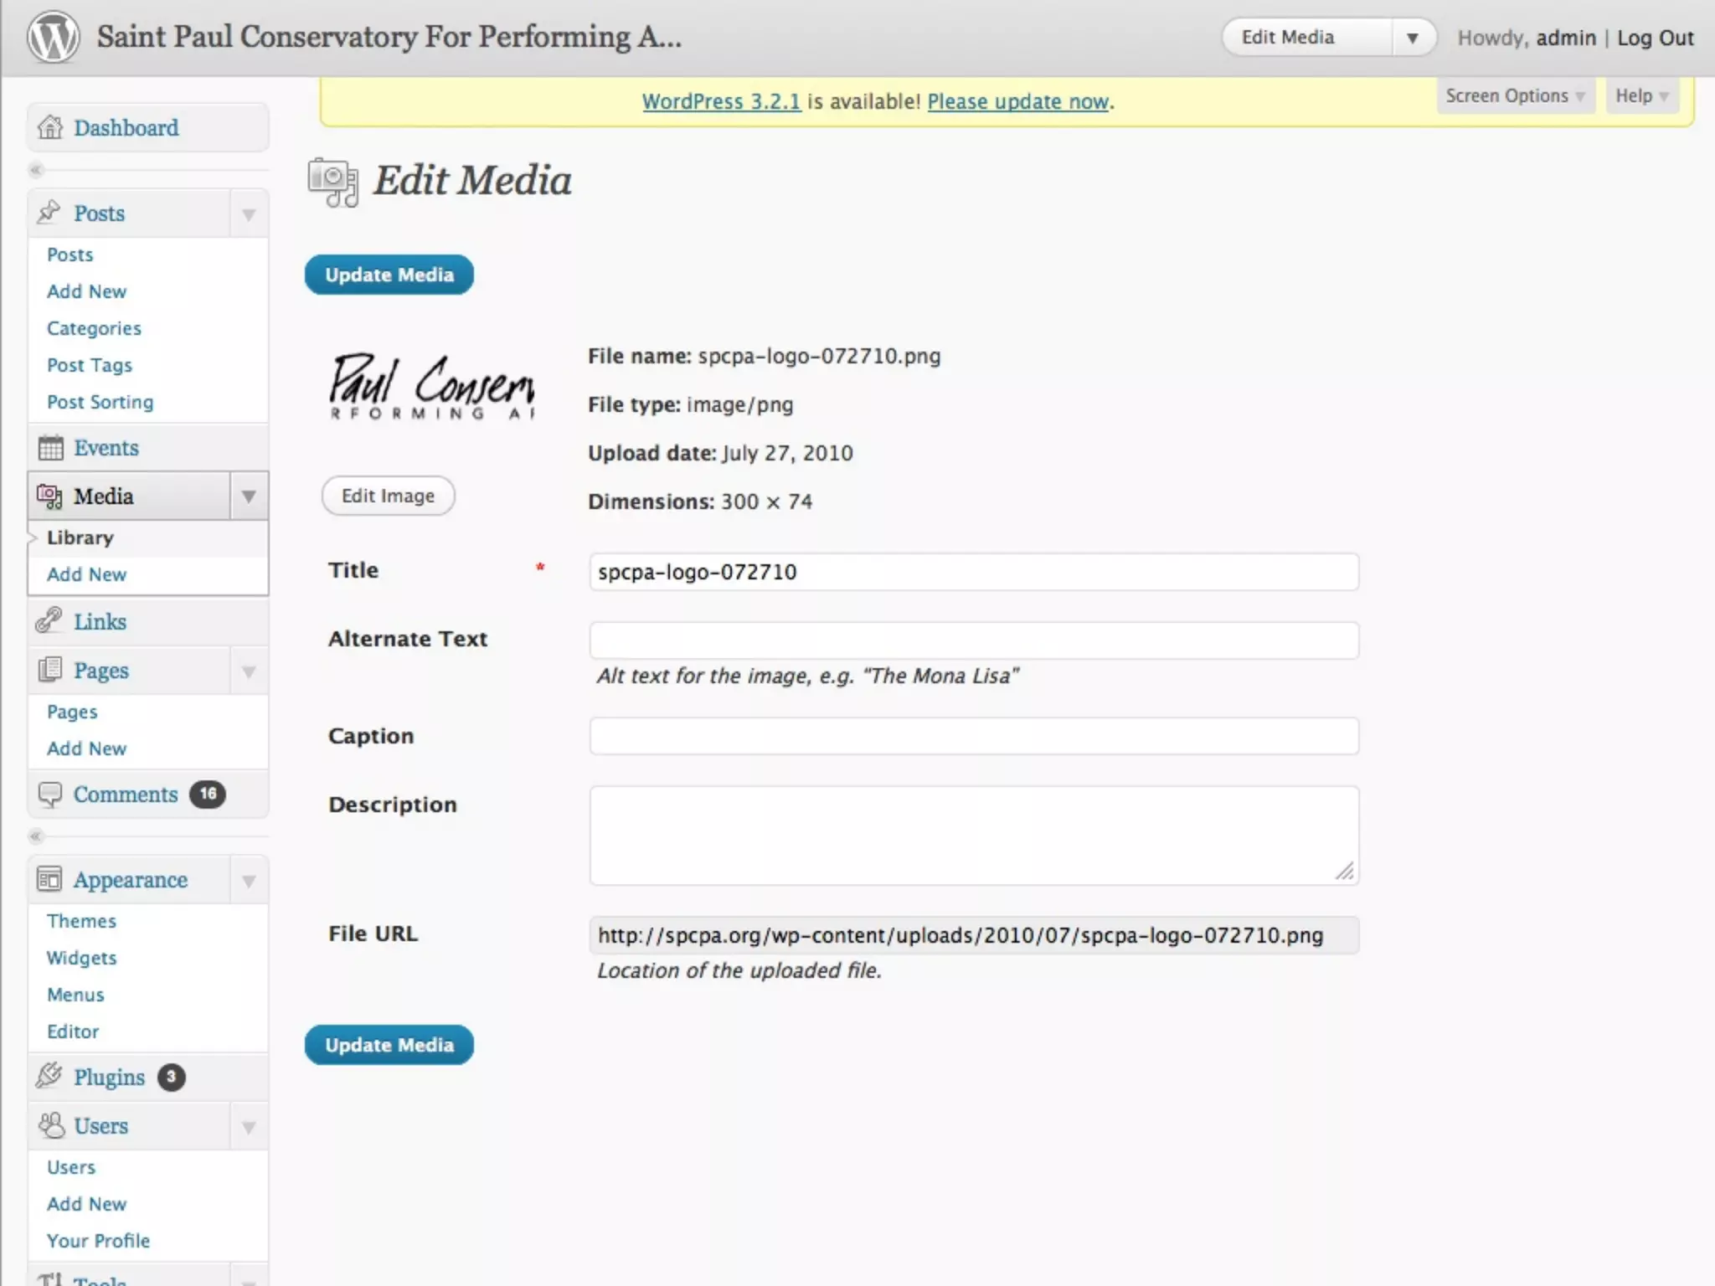Click the Comments speech bubble icon
Image resolution: width=1715 pixels, height=1286 pixels.
(x=50, y=794)
